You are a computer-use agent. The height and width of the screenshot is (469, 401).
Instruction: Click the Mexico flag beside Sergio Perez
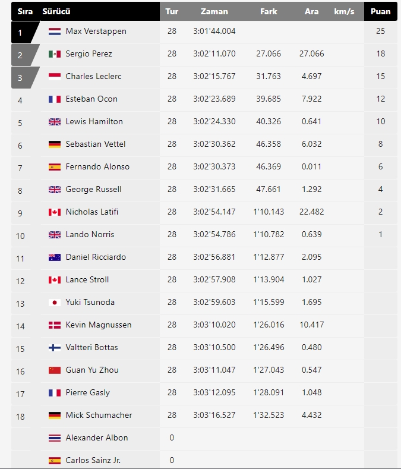(55, 54)
